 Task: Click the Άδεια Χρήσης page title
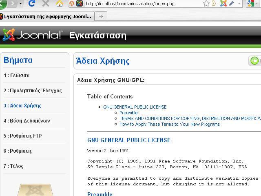(x=103, y=61)
